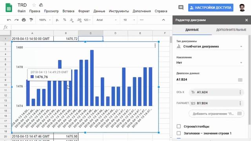Open the chart type dropdown
This screenshot has height=141, width=251.
(210, 47)
